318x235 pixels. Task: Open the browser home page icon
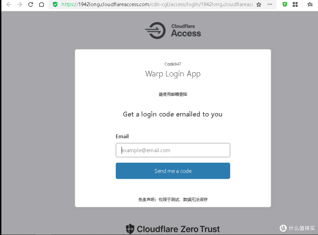42,4
